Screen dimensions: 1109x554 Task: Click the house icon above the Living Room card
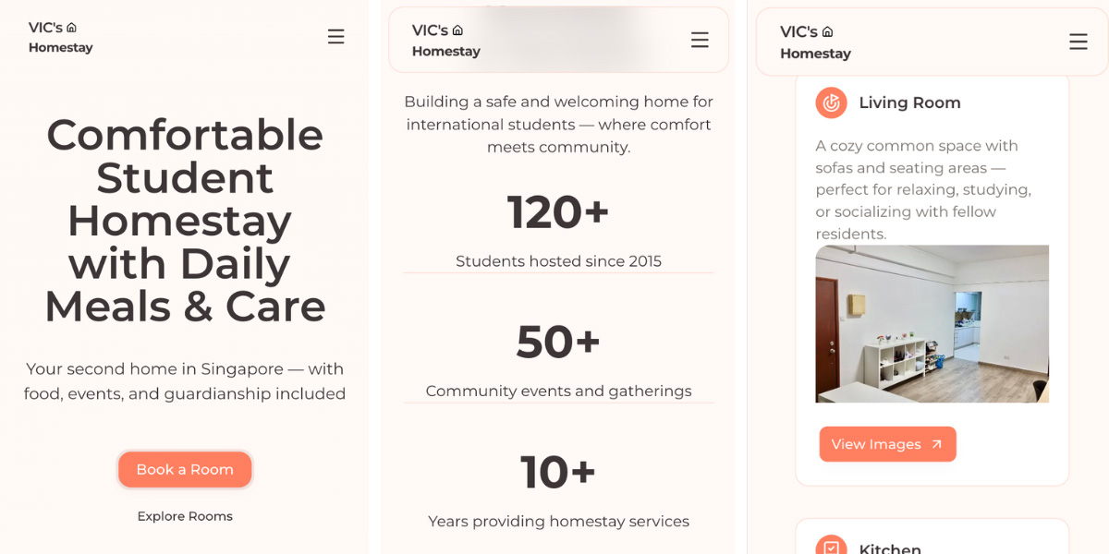(x=827, y=31)
